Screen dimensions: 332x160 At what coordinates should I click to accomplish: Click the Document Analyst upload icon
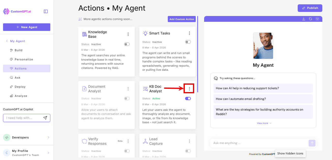[x=84, y=89]
